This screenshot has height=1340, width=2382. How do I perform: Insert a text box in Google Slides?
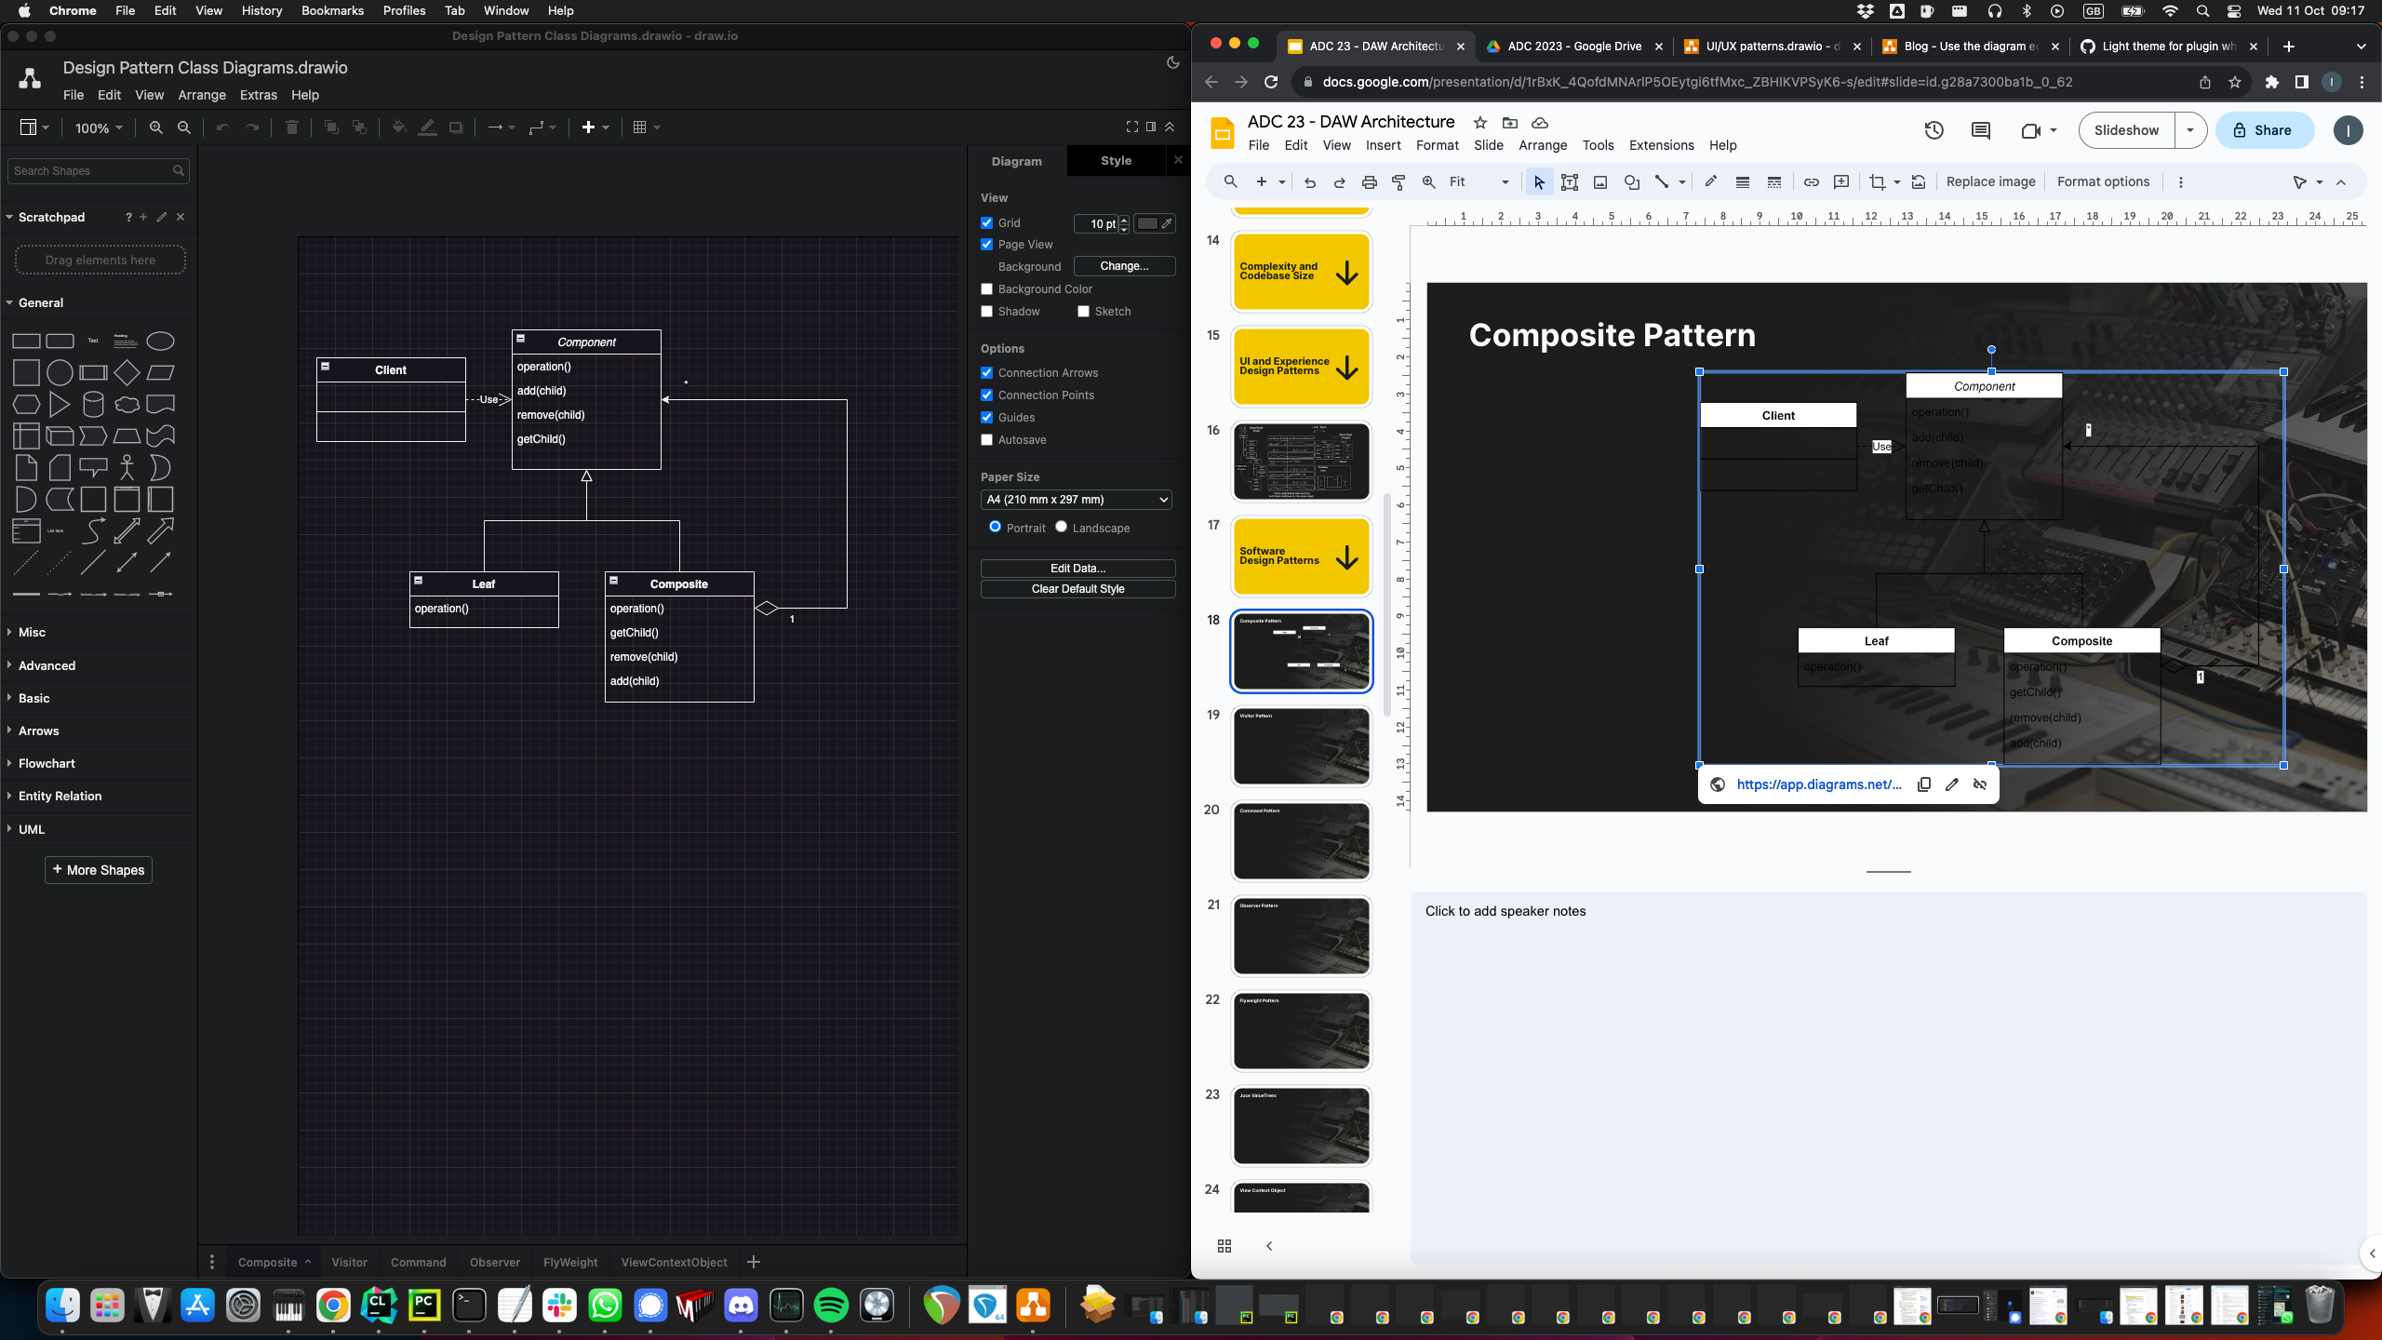pyautogui.click(x=1570, y=182)
